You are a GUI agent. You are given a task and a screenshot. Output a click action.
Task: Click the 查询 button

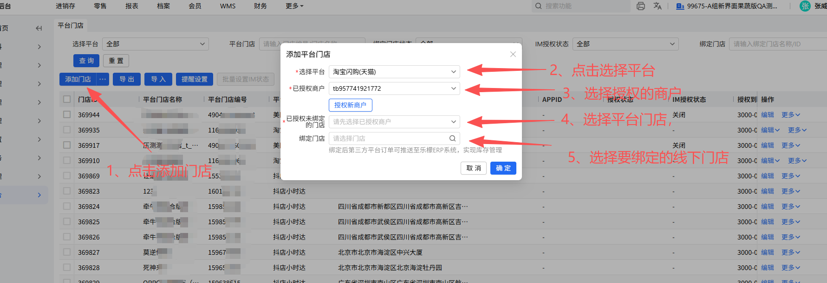point(86,61)
